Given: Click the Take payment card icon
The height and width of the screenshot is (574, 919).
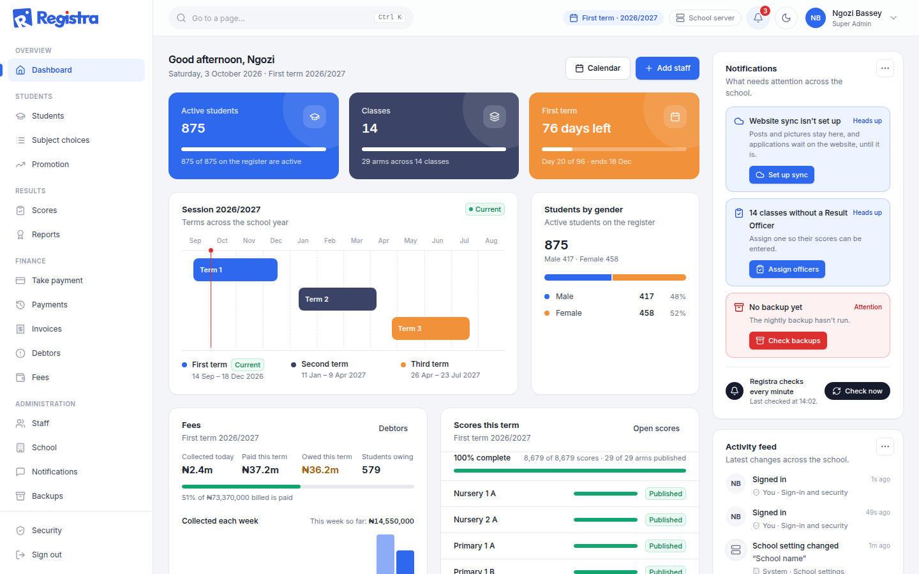Looking at the screenshot, I should (20, 281).
